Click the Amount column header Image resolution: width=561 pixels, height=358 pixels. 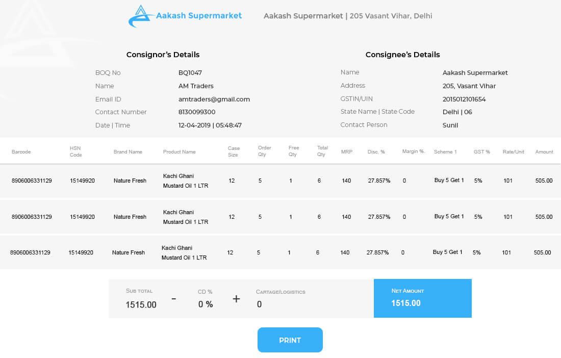[x=544, y=152]
